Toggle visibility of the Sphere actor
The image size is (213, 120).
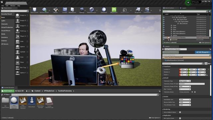[x=164, y=35]
